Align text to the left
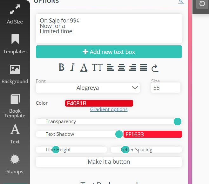 (110, 67)
